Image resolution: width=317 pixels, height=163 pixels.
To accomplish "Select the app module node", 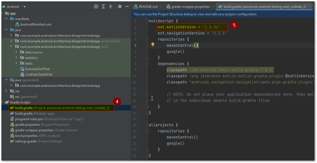I will pos(13,13).
